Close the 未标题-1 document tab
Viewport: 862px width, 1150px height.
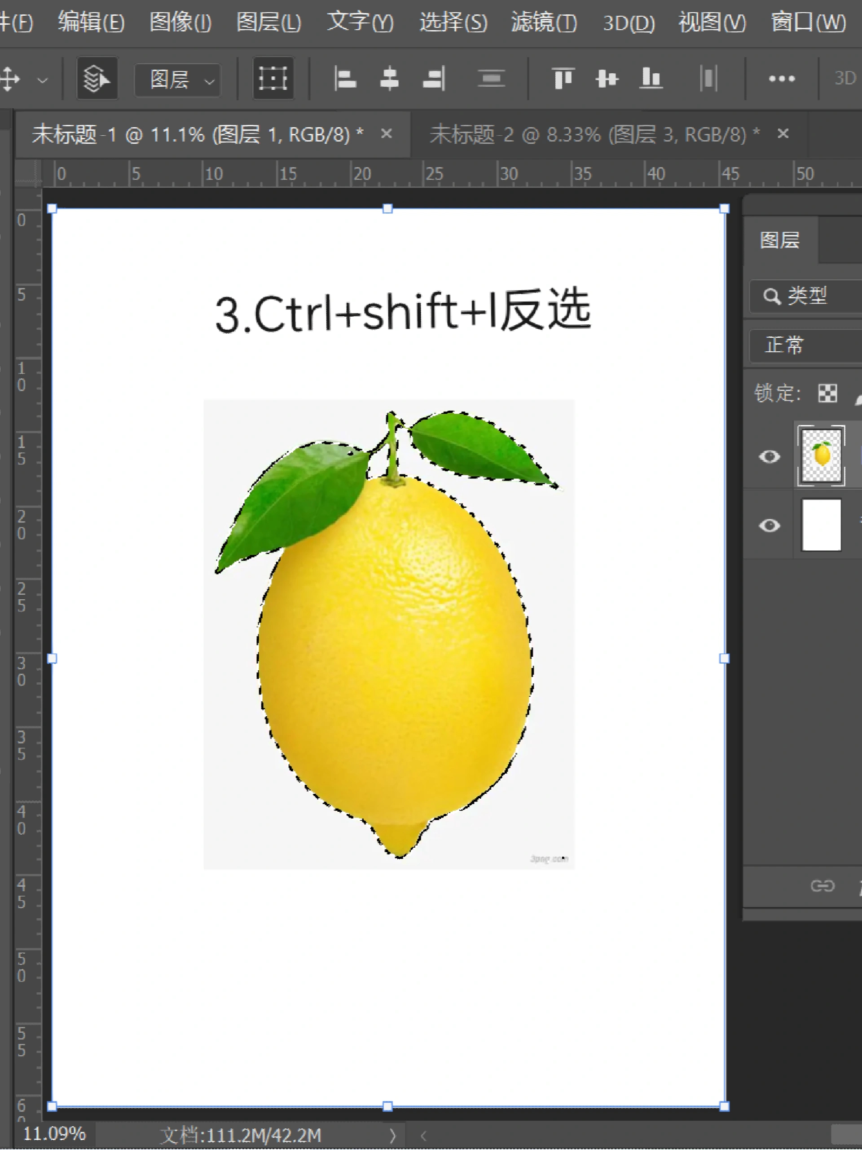(x=387, y=133)
